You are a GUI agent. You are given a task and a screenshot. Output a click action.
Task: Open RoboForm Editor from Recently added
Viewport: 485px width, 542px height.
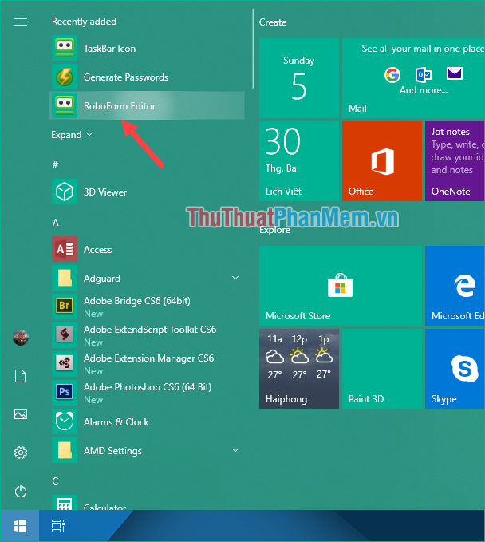(x=120, y=106)
